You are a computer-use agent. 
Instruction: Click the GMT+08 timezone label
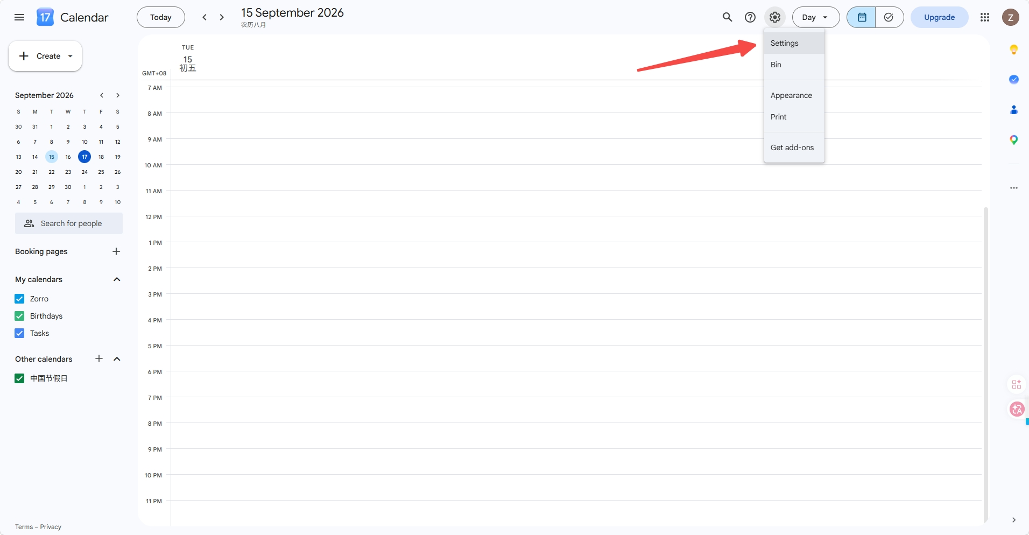154,73
